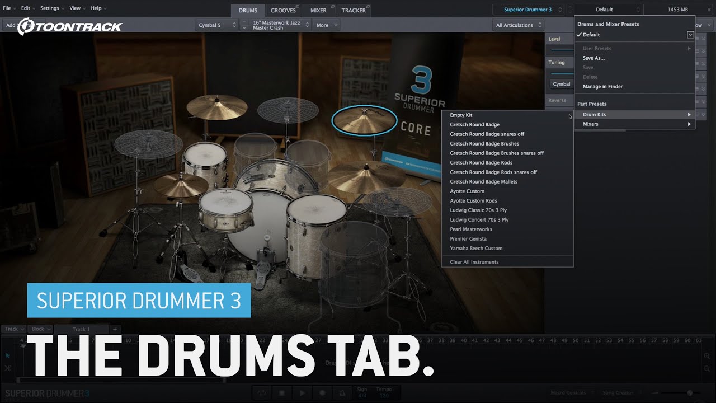Open the 16" Masterwork Jazz Master Crash dropdown
716x403 pixels.
(x=281, y=25)
